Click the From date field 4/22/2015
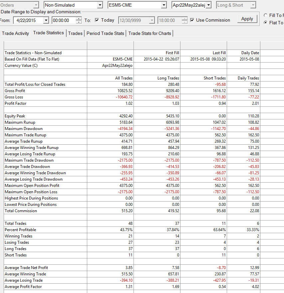 [28, 20]
